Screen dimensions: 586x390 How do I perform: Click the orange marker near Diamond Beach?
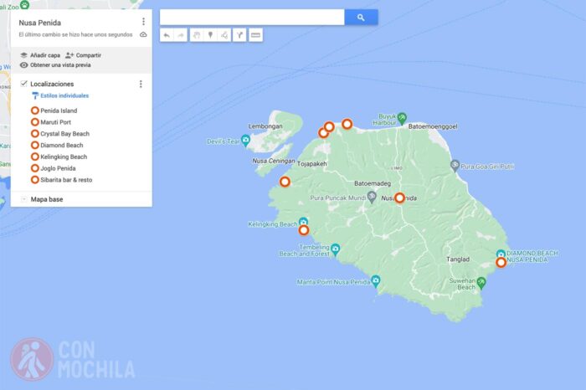click(x=501, y=262)
